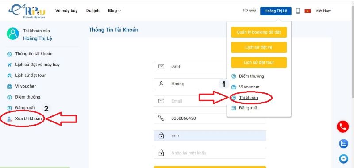
Task: Click the ERP4U logo
Action: click(27, 11)
